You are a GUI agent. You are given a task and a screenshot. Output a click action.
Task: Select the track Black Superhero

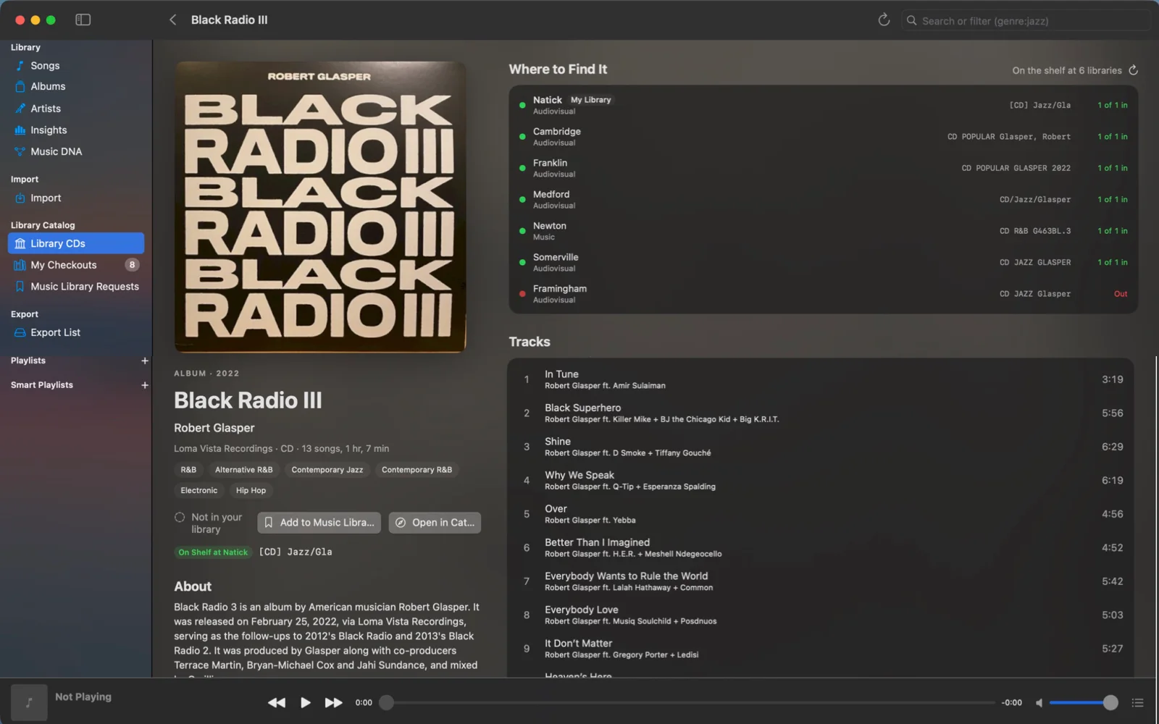pyautogui.click(x=820, y=413)
